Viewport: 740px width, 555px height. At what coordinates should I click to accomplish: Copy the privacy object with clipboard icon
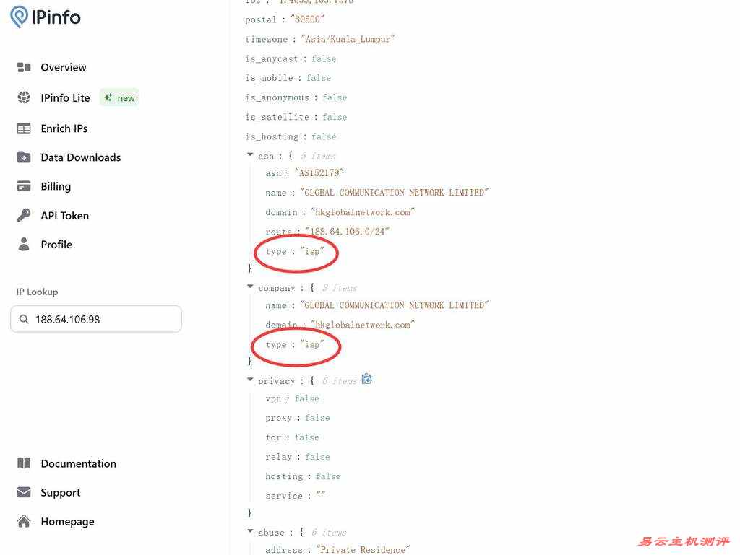[x=366, y=380]
